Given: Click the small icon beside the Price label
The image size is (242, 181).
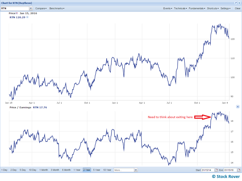Looking at the screenshot, I should tap(17, 13).
